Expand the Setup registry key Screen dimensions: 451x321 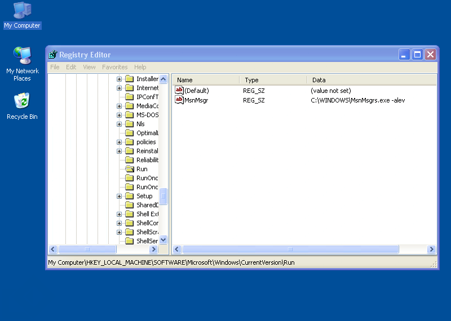pyautogui.click(x=119, y=197)
